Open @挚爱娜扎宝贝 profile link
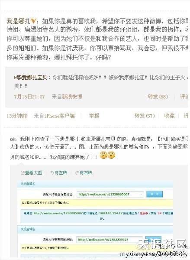 [30, 78]
